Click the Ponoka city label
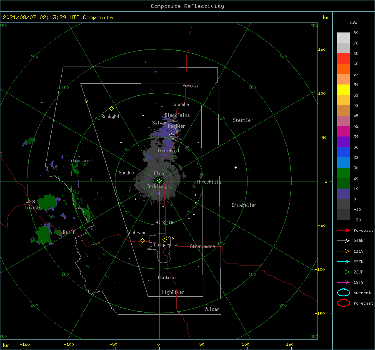The width and height of the screenshot is (375, 350). point(190,86)
